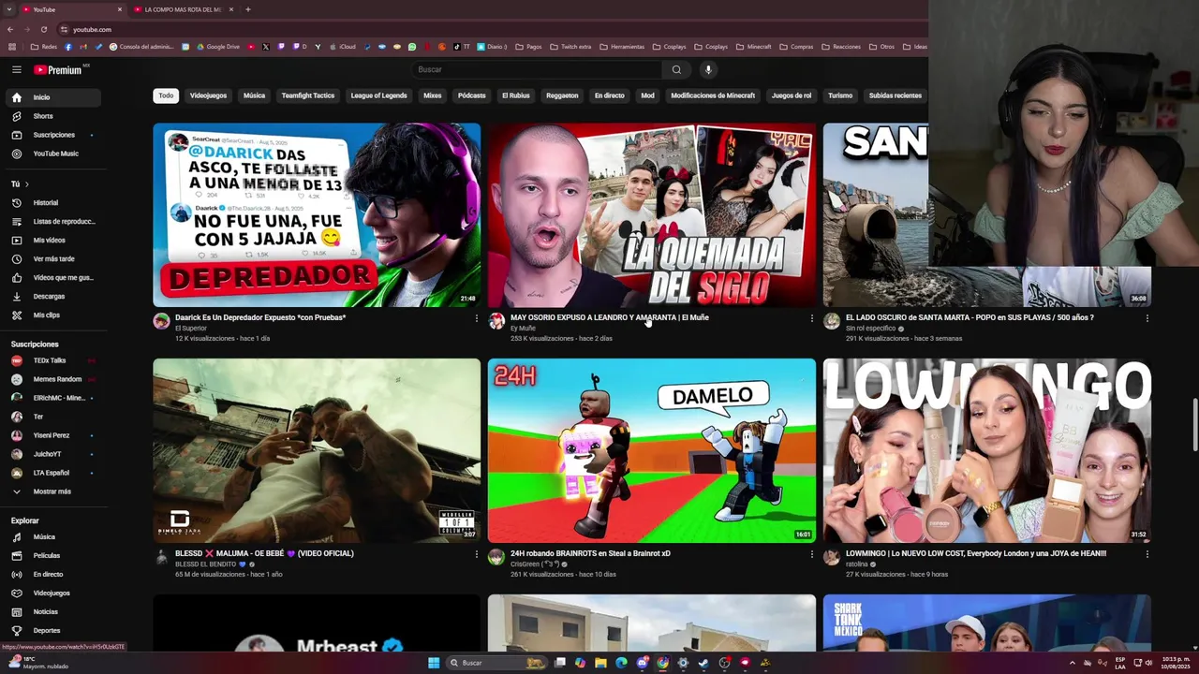Open Shorts in the sidebar

pos(52,116)
